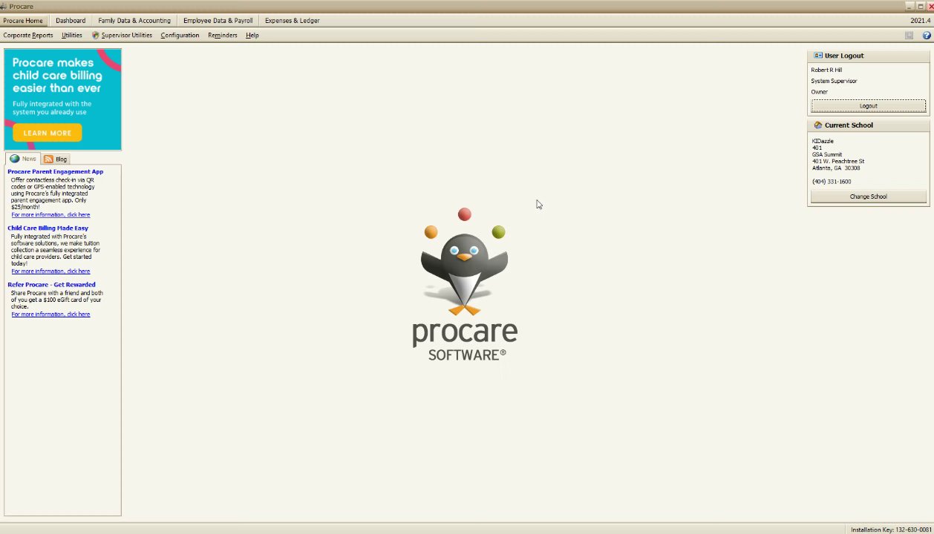Click the version number 2021.4

(x=921, y=21)
